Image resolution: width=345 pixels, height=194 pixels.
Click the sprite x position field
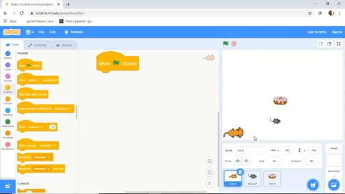pyautogui.click(x=287, y=150)
